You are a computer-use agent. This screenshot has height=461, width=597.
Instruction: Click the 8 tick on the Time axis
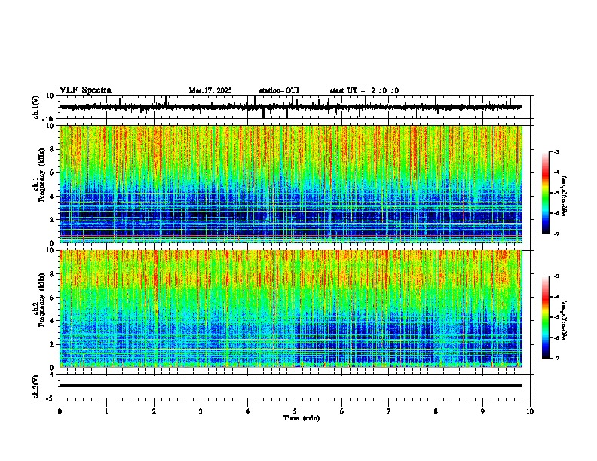pos(436,411)
